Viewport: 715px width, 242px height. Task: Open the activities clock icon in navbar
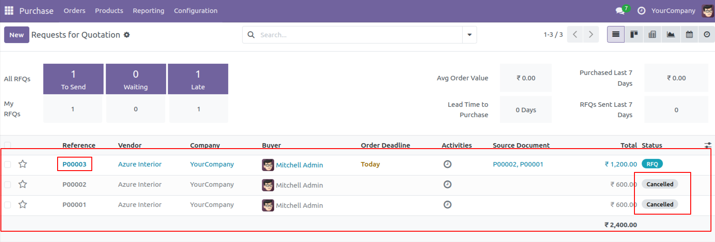click(x=642, y=10)
